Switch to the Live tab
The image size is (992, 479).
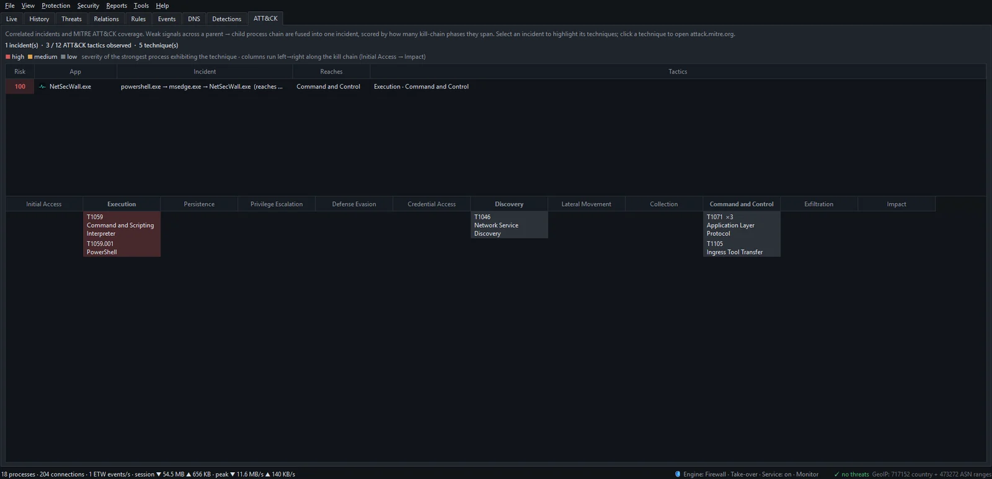(x=12, y=19)
